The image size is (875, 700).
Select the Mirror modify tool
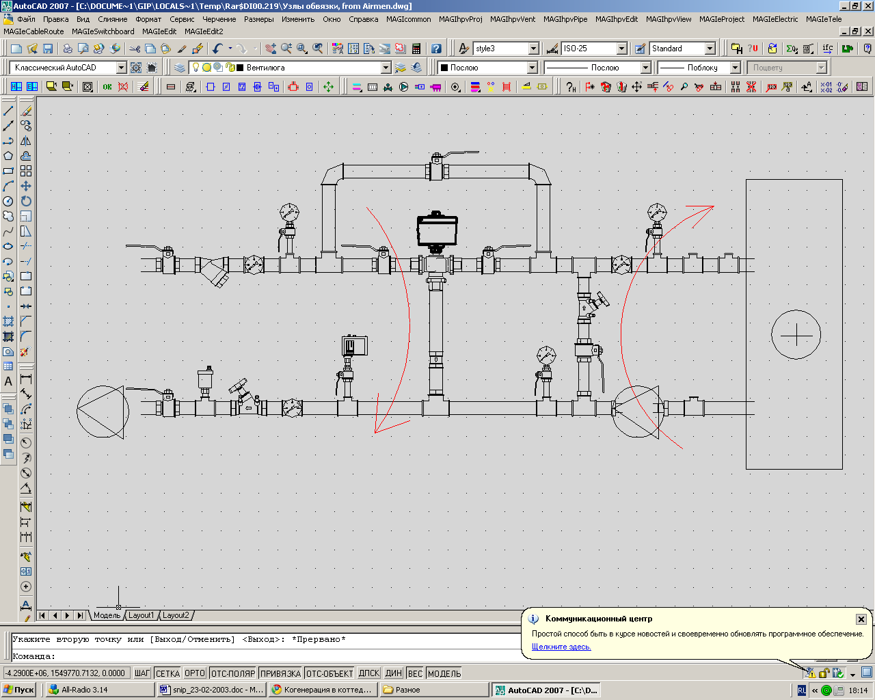(26, 141)
